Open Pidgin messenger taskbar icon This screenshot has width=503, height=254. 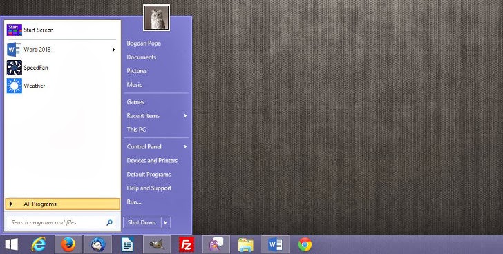point(216,245)
